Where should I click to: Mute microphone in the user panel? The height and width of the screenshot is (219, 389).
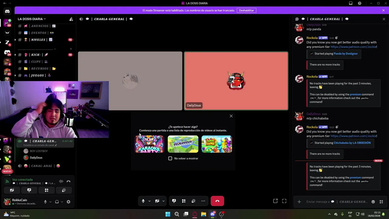click(x=45, y=202)
